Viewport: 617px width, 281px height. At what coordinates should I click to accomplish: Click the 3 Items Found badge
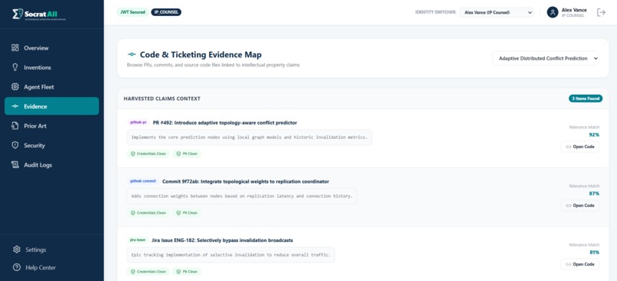click(x=586, y=99)
